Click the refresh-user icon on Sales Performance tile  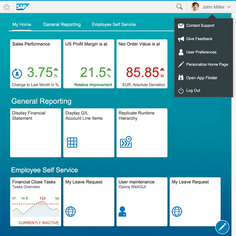pos(17,73)
